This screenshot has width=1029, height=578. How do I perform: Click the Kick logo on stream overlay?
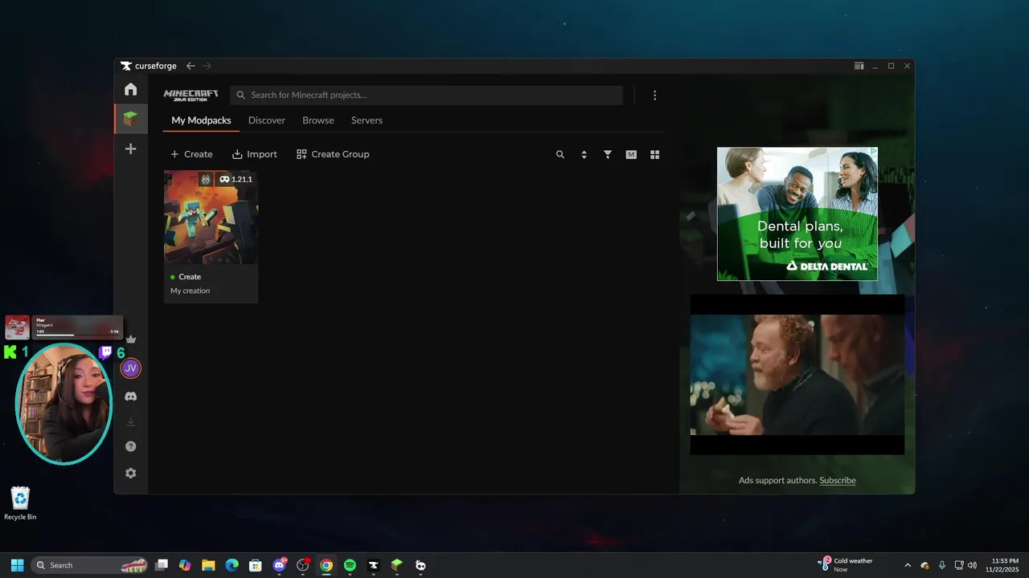tap(10, 352)
